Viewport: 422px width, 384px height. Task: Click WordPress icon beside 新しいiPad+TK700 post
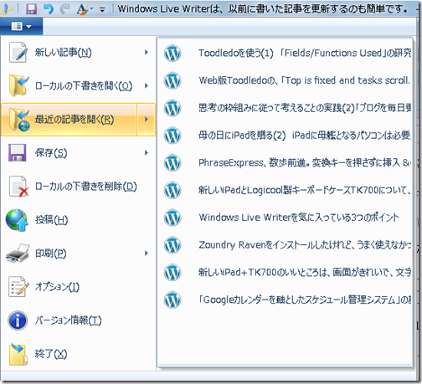click(x=172, y=273)
